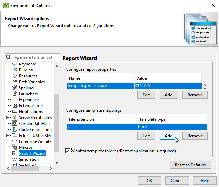Go to the Simulation options entry
Image resolution: width=219 pixels, height=187 pixels.
(x=29, y=159)
